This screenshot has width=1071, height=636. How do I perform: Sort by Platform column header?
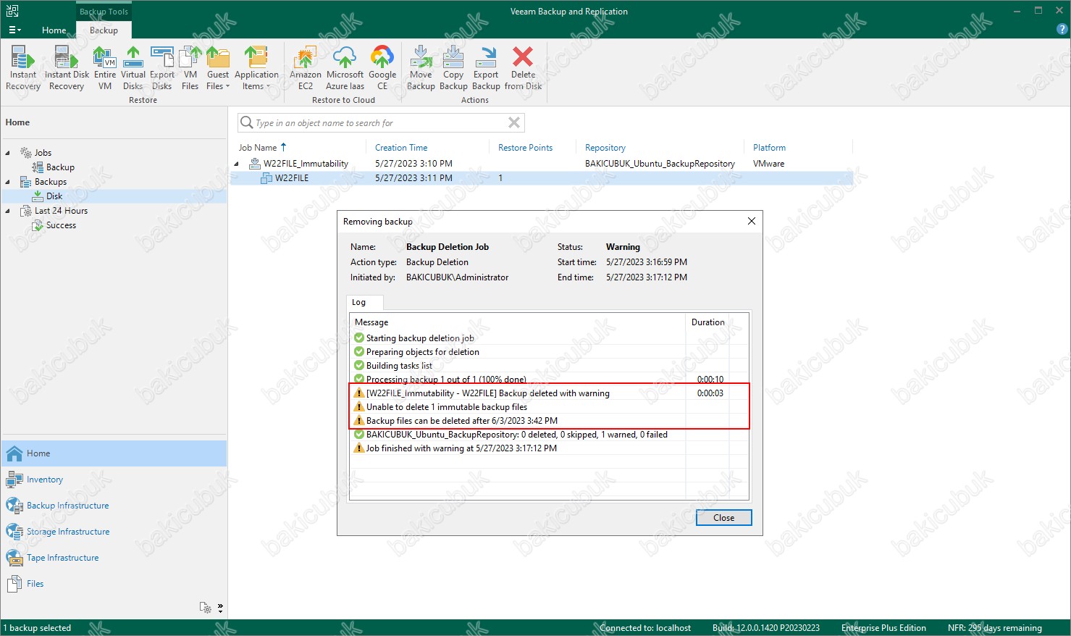click(x=769, y=148)
